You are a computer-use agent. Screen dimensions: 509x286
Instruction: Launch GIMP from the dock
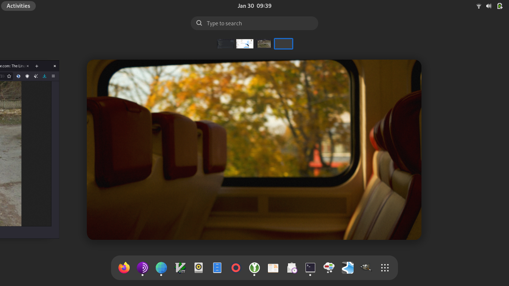point(366,268)
